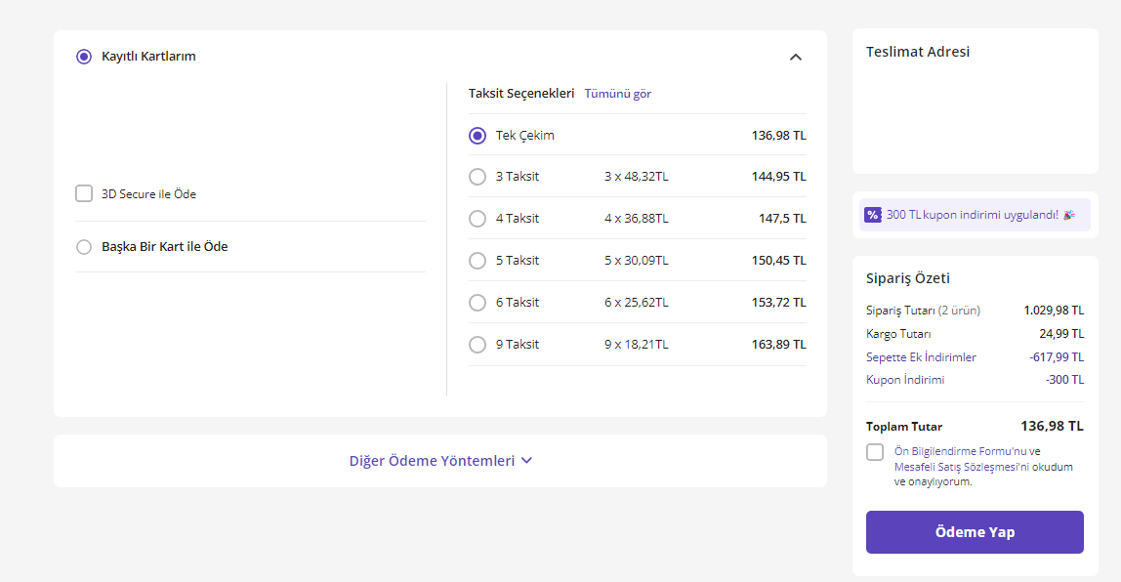Click the party popper icon after coupon text
Image resolution: width=1121 pixels, height=582 pixels.
pos(1069,215)
